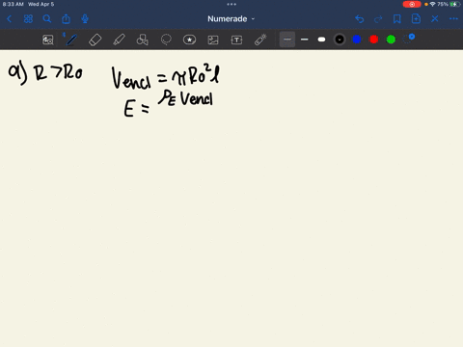463x347 pixels.
Task: Choose the thickest stroke width
Action: (x=321, y=40)
